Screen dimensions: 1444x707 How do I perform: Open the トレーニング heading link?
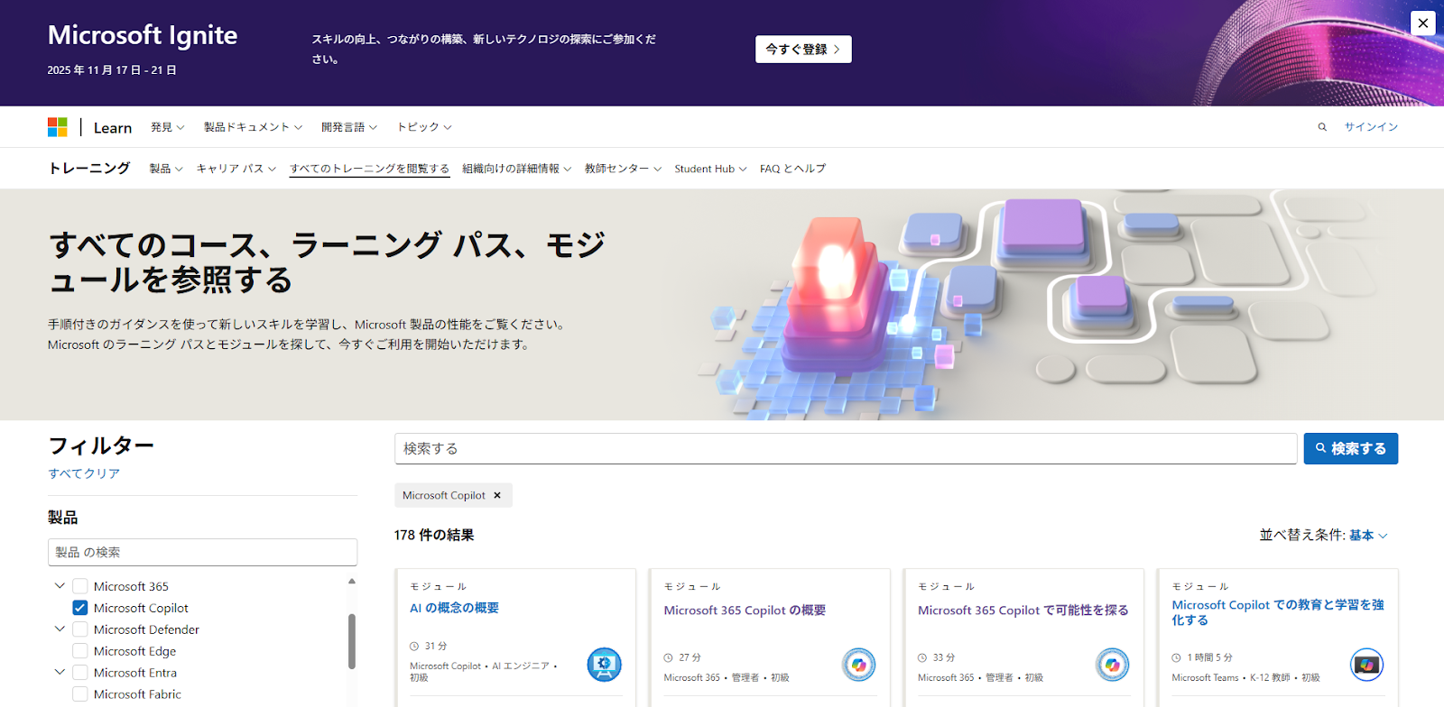click(89, 169)
